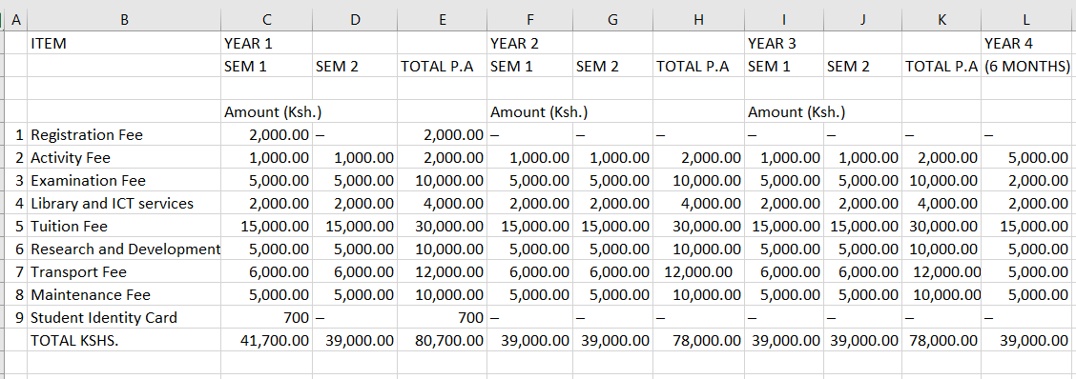The width and height of the screenshot is (1076, 379).
Task: Select column G header
Action: pyautogui.click(x=612, y=20)
